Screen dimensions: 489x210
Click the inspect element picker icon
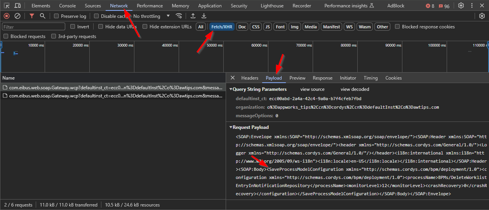point(7,6)
